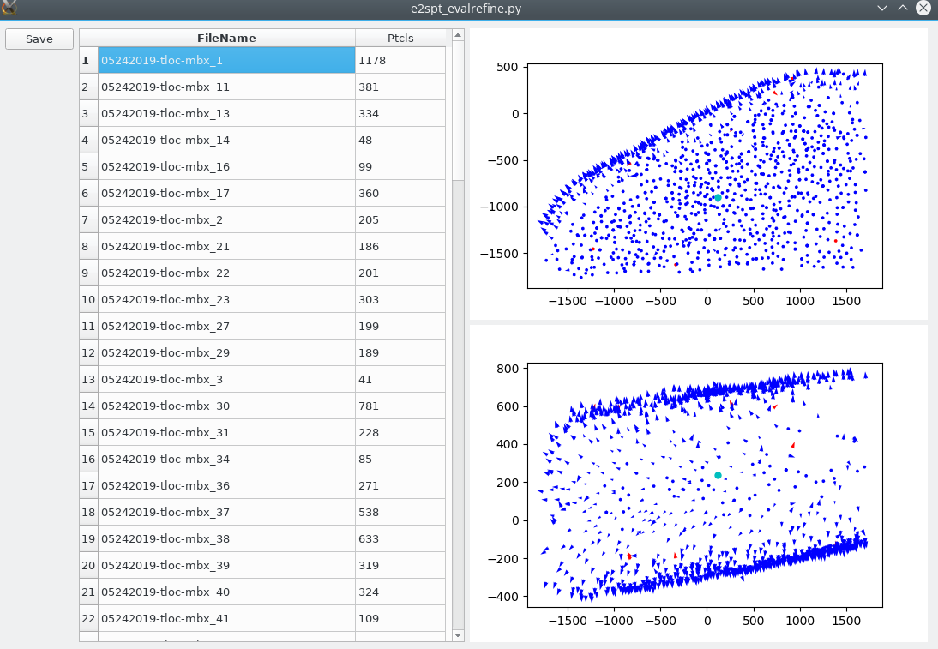This screenshot has height=649, width=938.
Task: Maximize window using title bar up-arrow
Action: click(x=902, y=8)
